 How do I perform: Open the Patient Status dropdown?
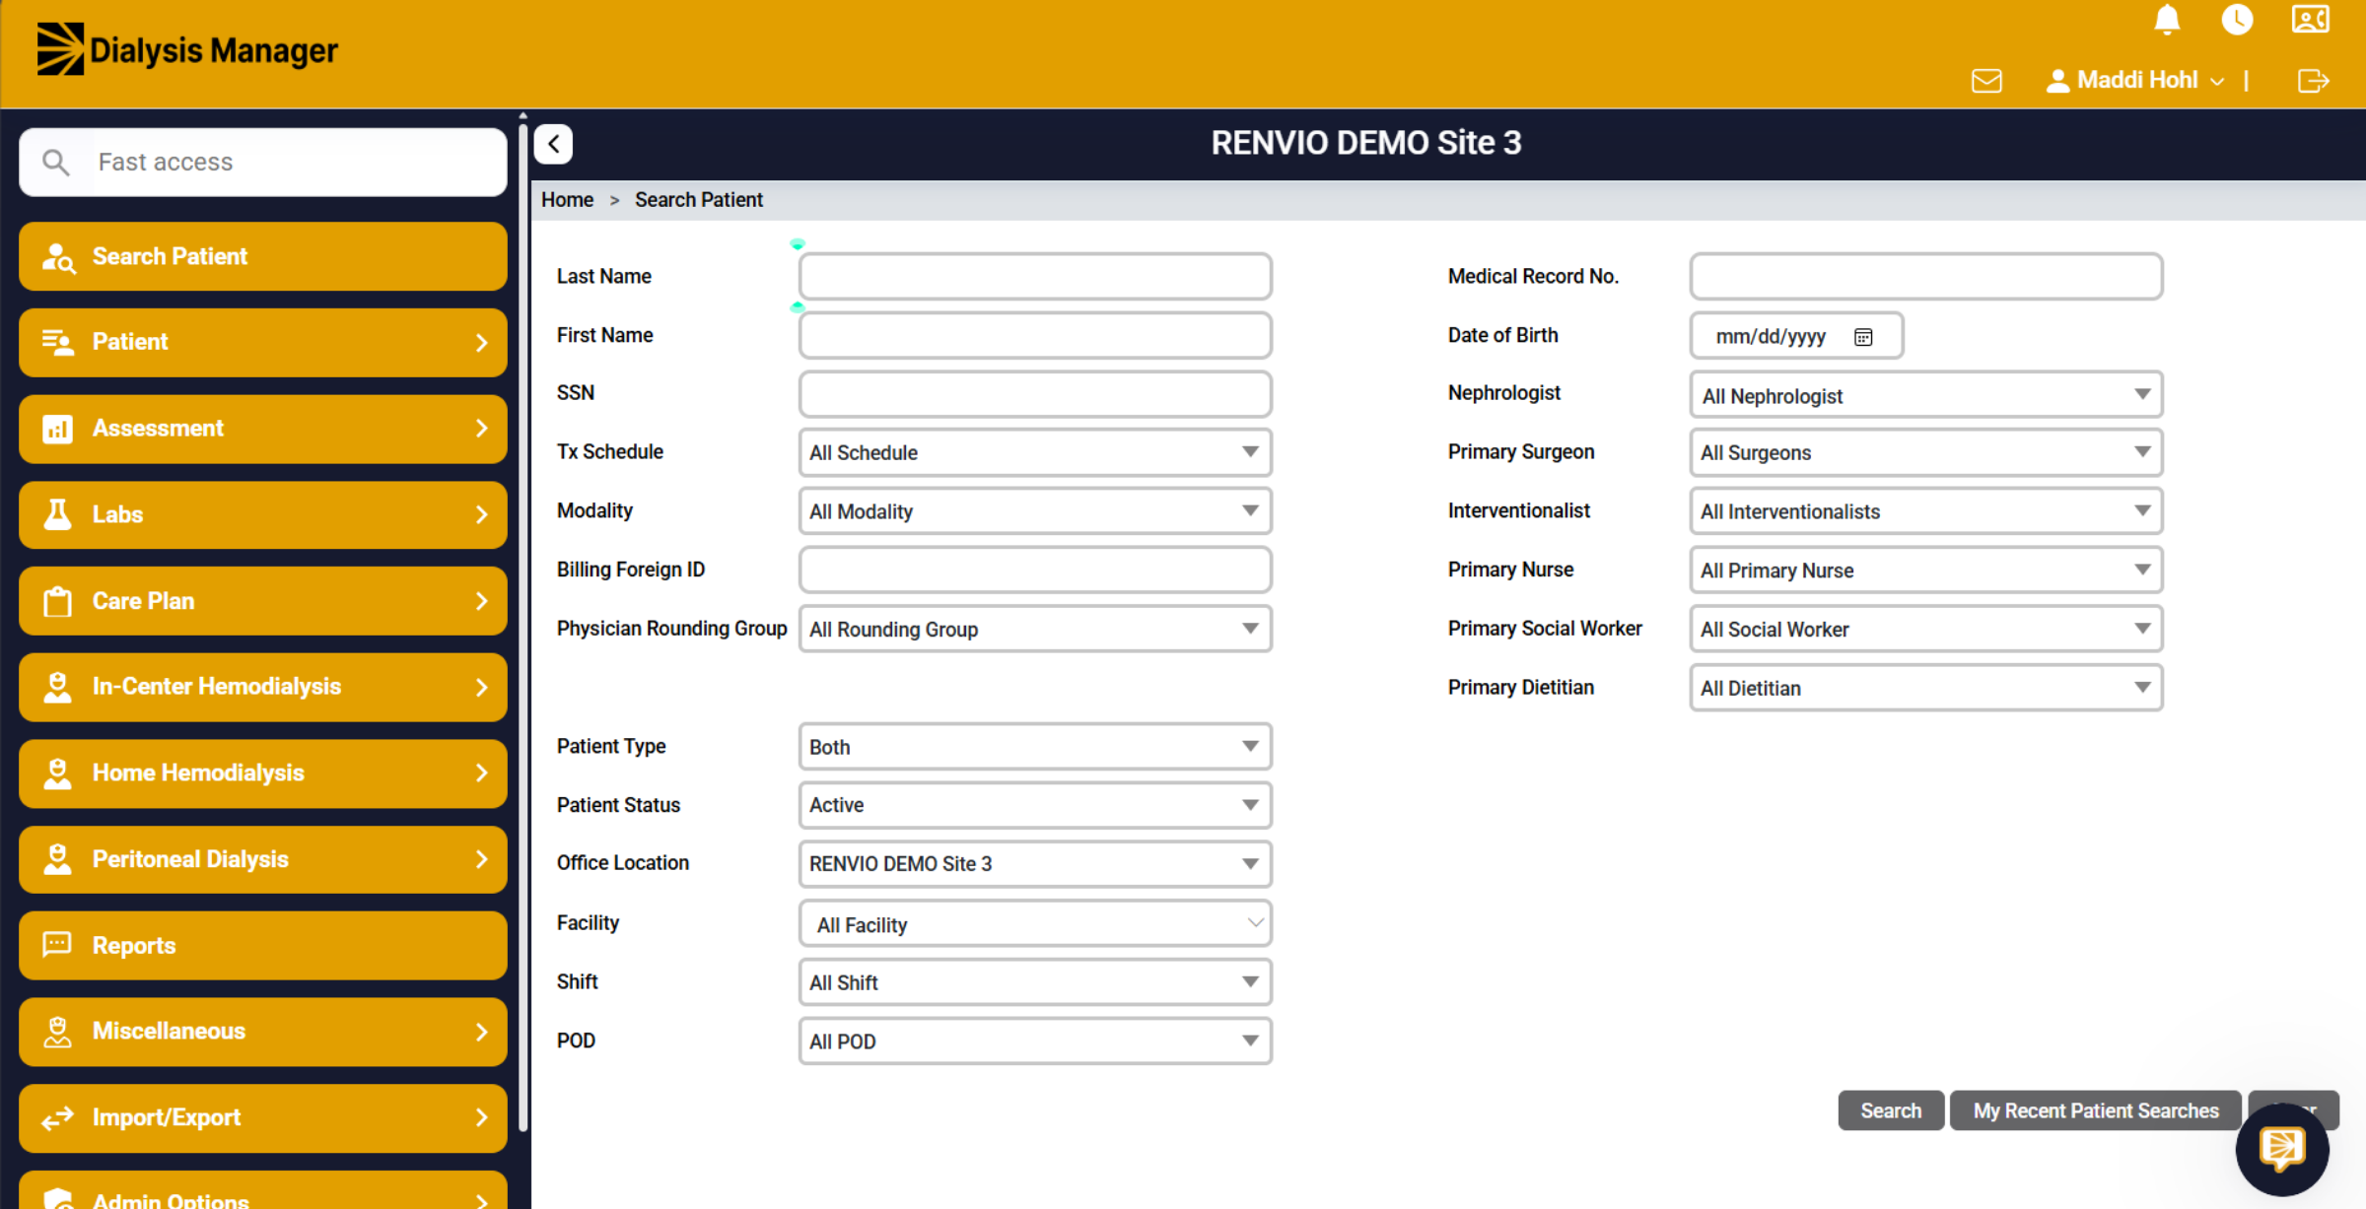pos(1035,805)
